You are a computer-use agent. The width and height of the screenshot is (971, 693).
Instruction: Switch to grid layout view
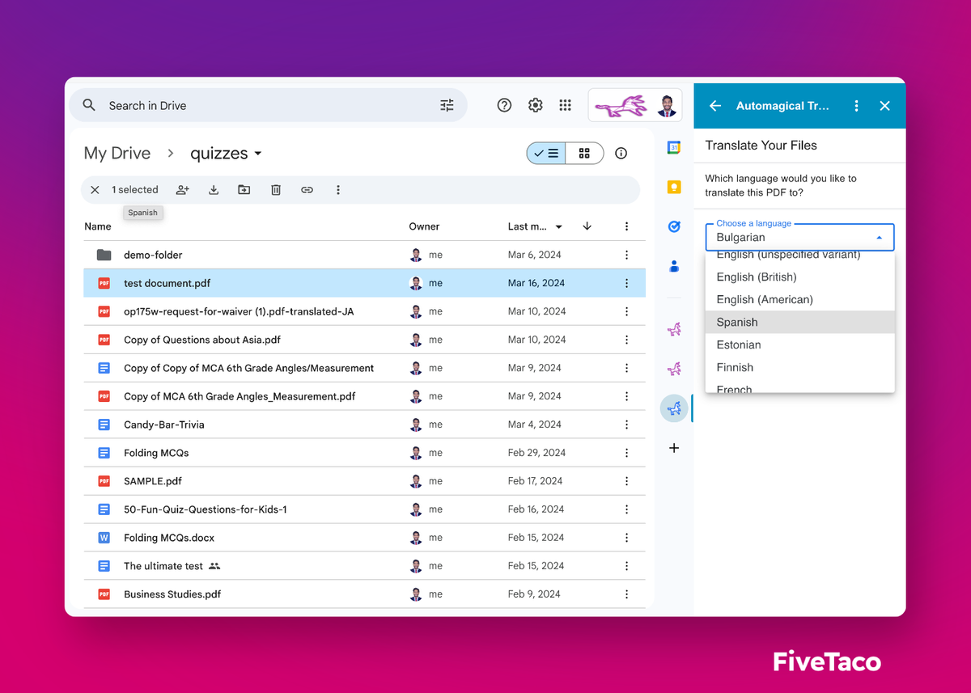(x=584, y=153)
